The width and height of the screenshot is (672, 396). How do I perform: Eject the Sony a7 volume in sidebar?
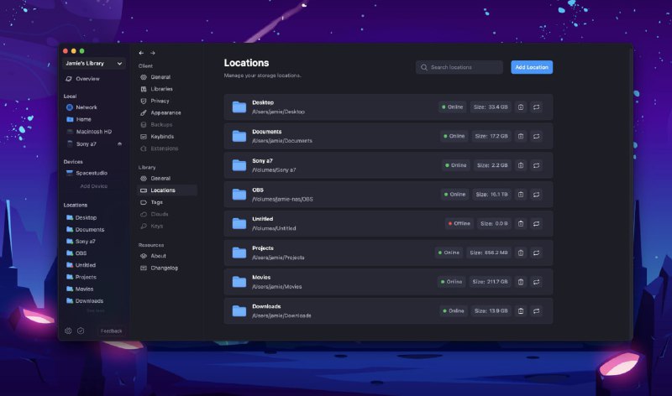[x=118, y=143]
